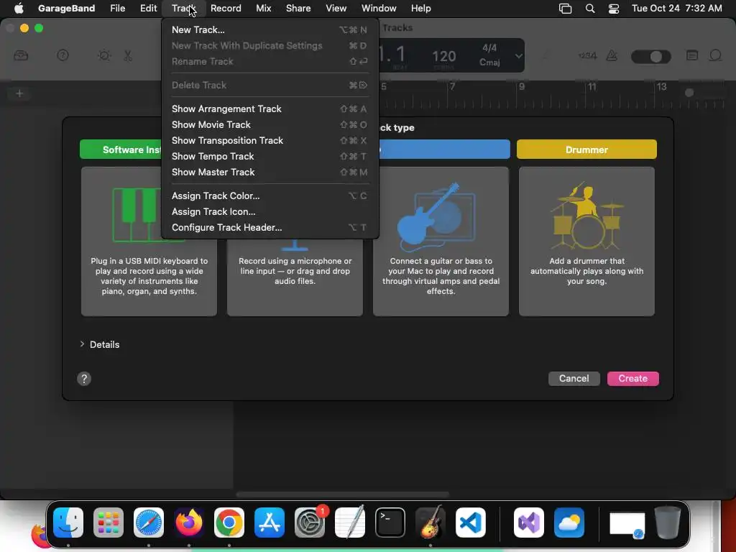The height and width of the screenshot is (552, 736).
Task: Select Show Transposition Track
Action: click(270, 141)
